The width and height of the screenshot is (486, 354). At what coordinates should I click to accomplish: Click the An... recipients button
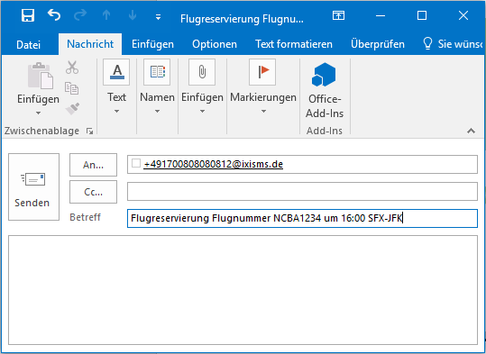[93, 165]
